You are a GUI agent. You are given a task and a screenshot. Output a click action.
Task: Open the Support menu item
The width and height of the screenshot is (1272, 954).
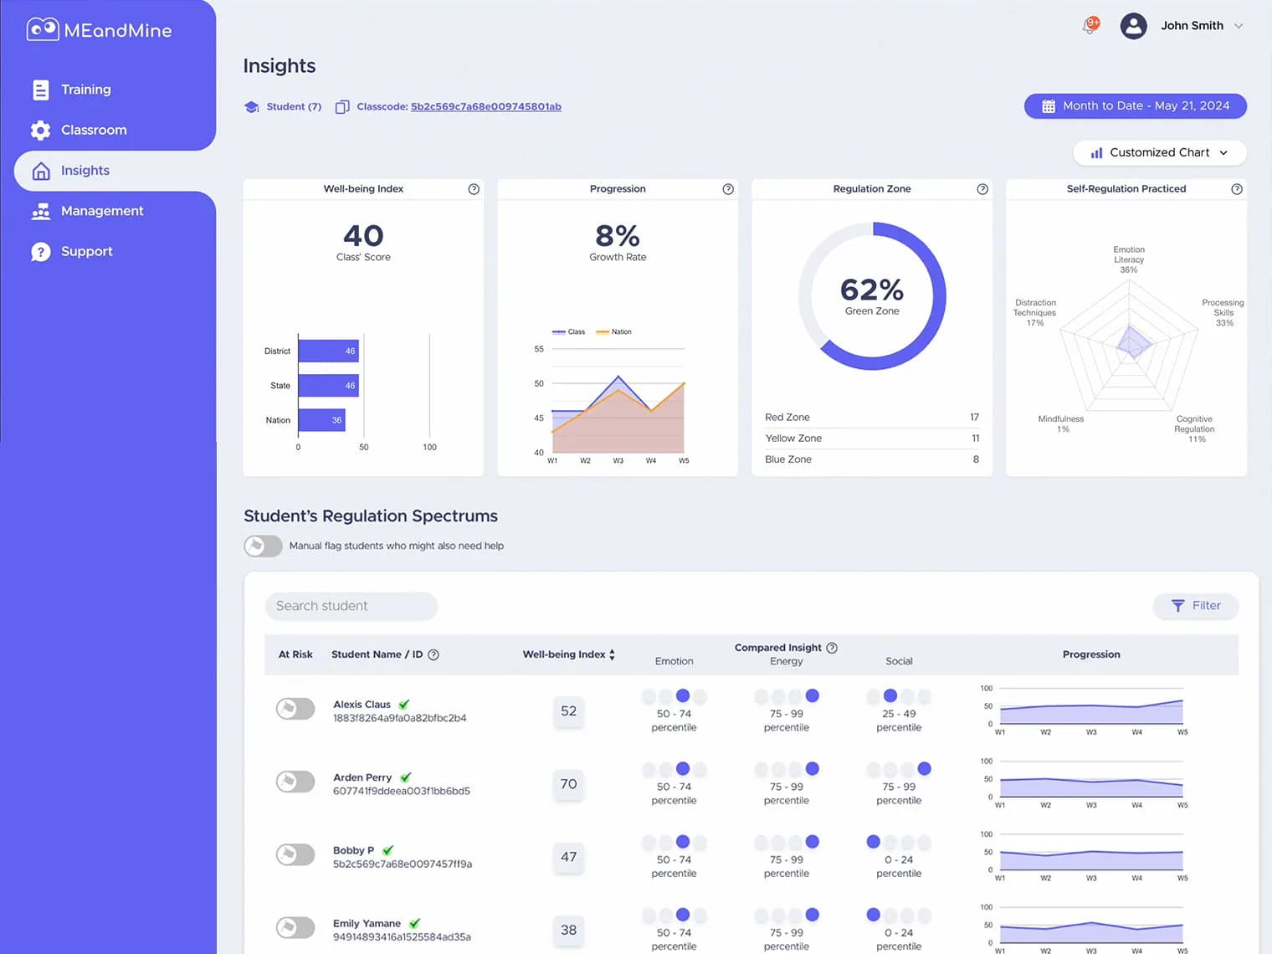[86, 251]
